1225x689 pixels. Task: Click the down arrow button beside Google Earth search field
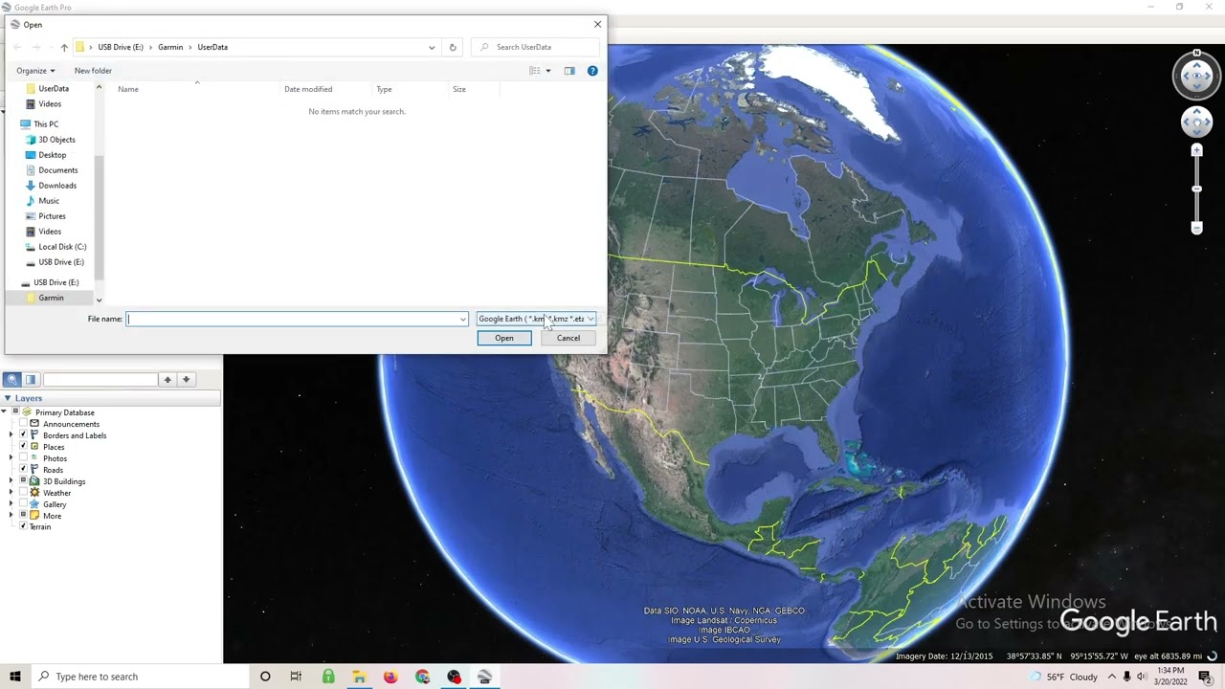click(x=186, y=380)
